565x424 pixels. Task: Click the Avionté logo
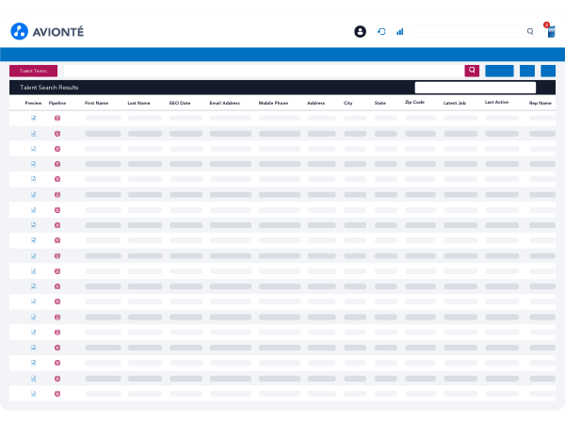47,31
